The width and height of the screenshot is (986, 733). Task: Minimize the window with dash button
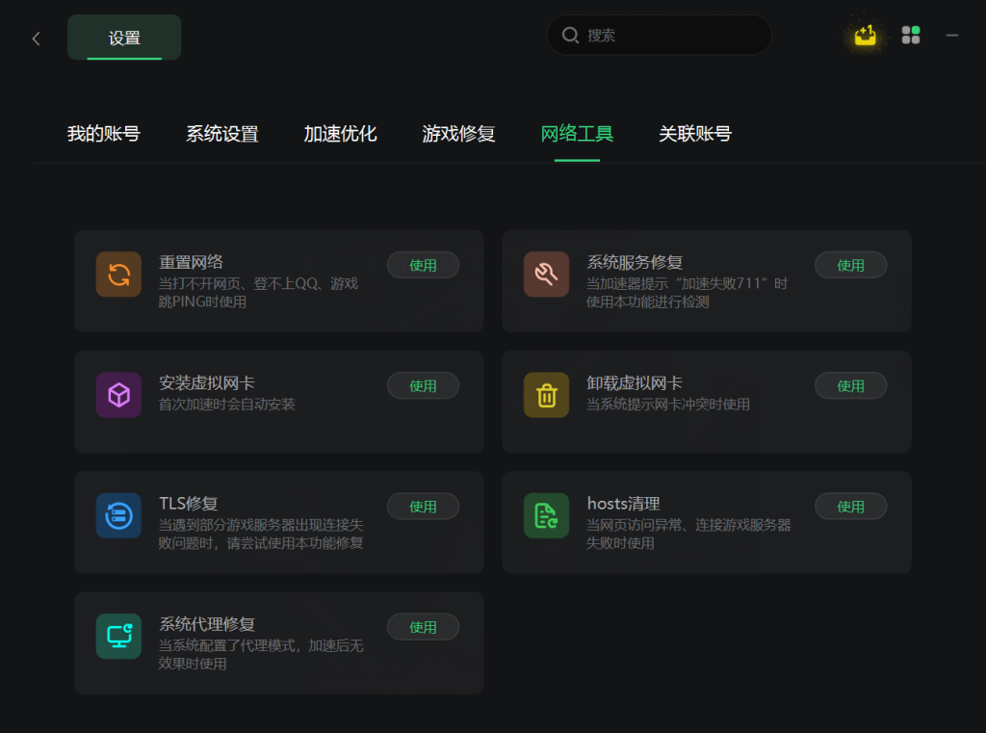pos(952,36)
